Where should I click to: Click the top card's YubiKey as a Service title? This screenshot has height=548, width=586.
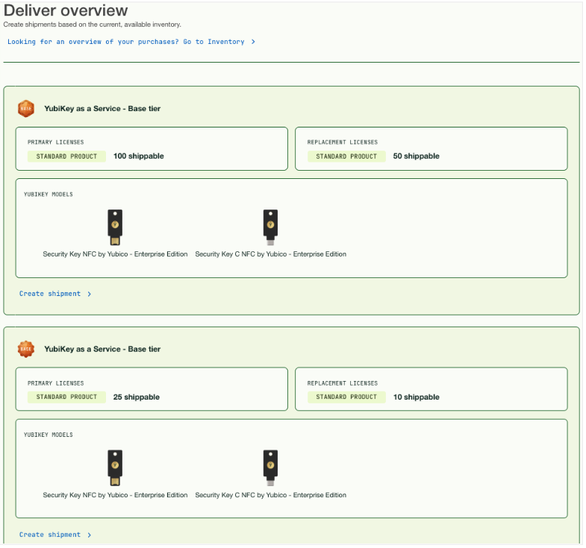pyautogui.click(x=102, y=109)
